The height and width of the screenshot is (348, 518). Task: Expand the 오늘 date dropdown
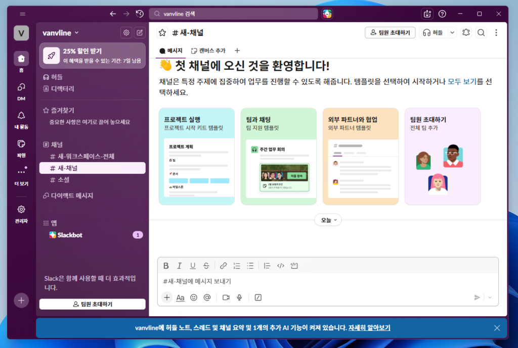click(328, 220)
